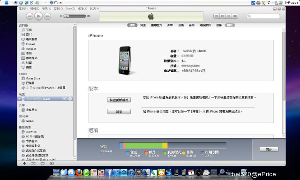
Task: Open the 電視節目 TV Shows library item
Action: (x=29, y=39)
